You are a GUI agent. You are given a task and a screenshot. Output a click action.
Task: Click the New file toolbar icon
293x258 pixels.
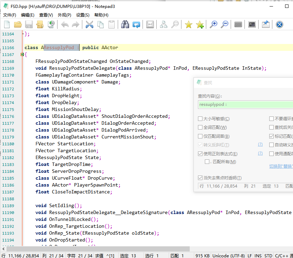(x=7, y=24)
